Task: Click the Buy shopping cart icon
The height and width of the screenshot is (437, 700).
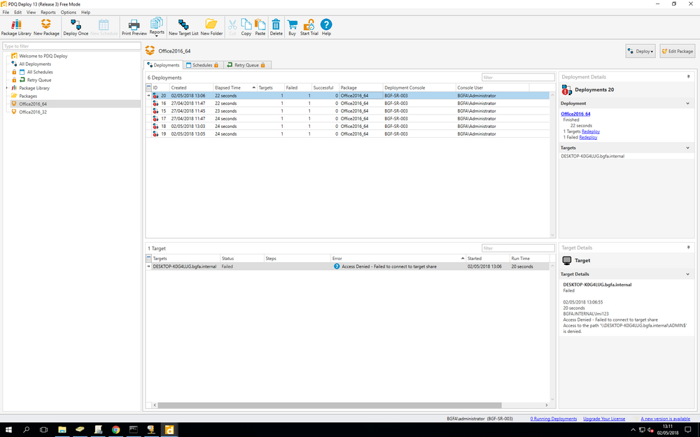Action: (x=292, y=27)
